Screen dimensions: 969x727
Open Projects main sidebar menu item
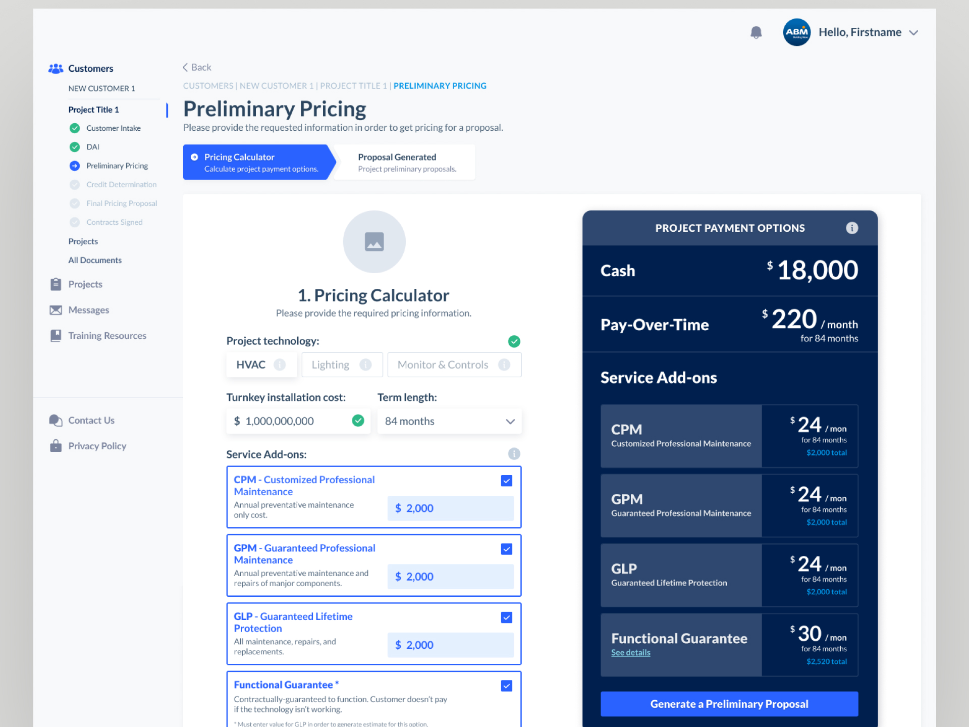pos(85,284)
